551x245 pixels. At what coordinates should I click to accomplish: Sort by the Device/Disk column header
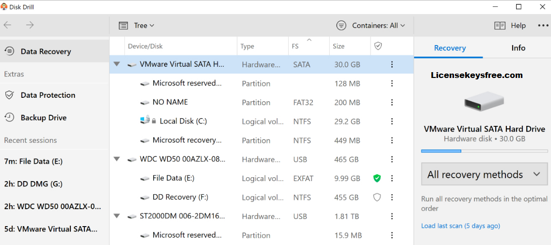[x=180, y=46]
